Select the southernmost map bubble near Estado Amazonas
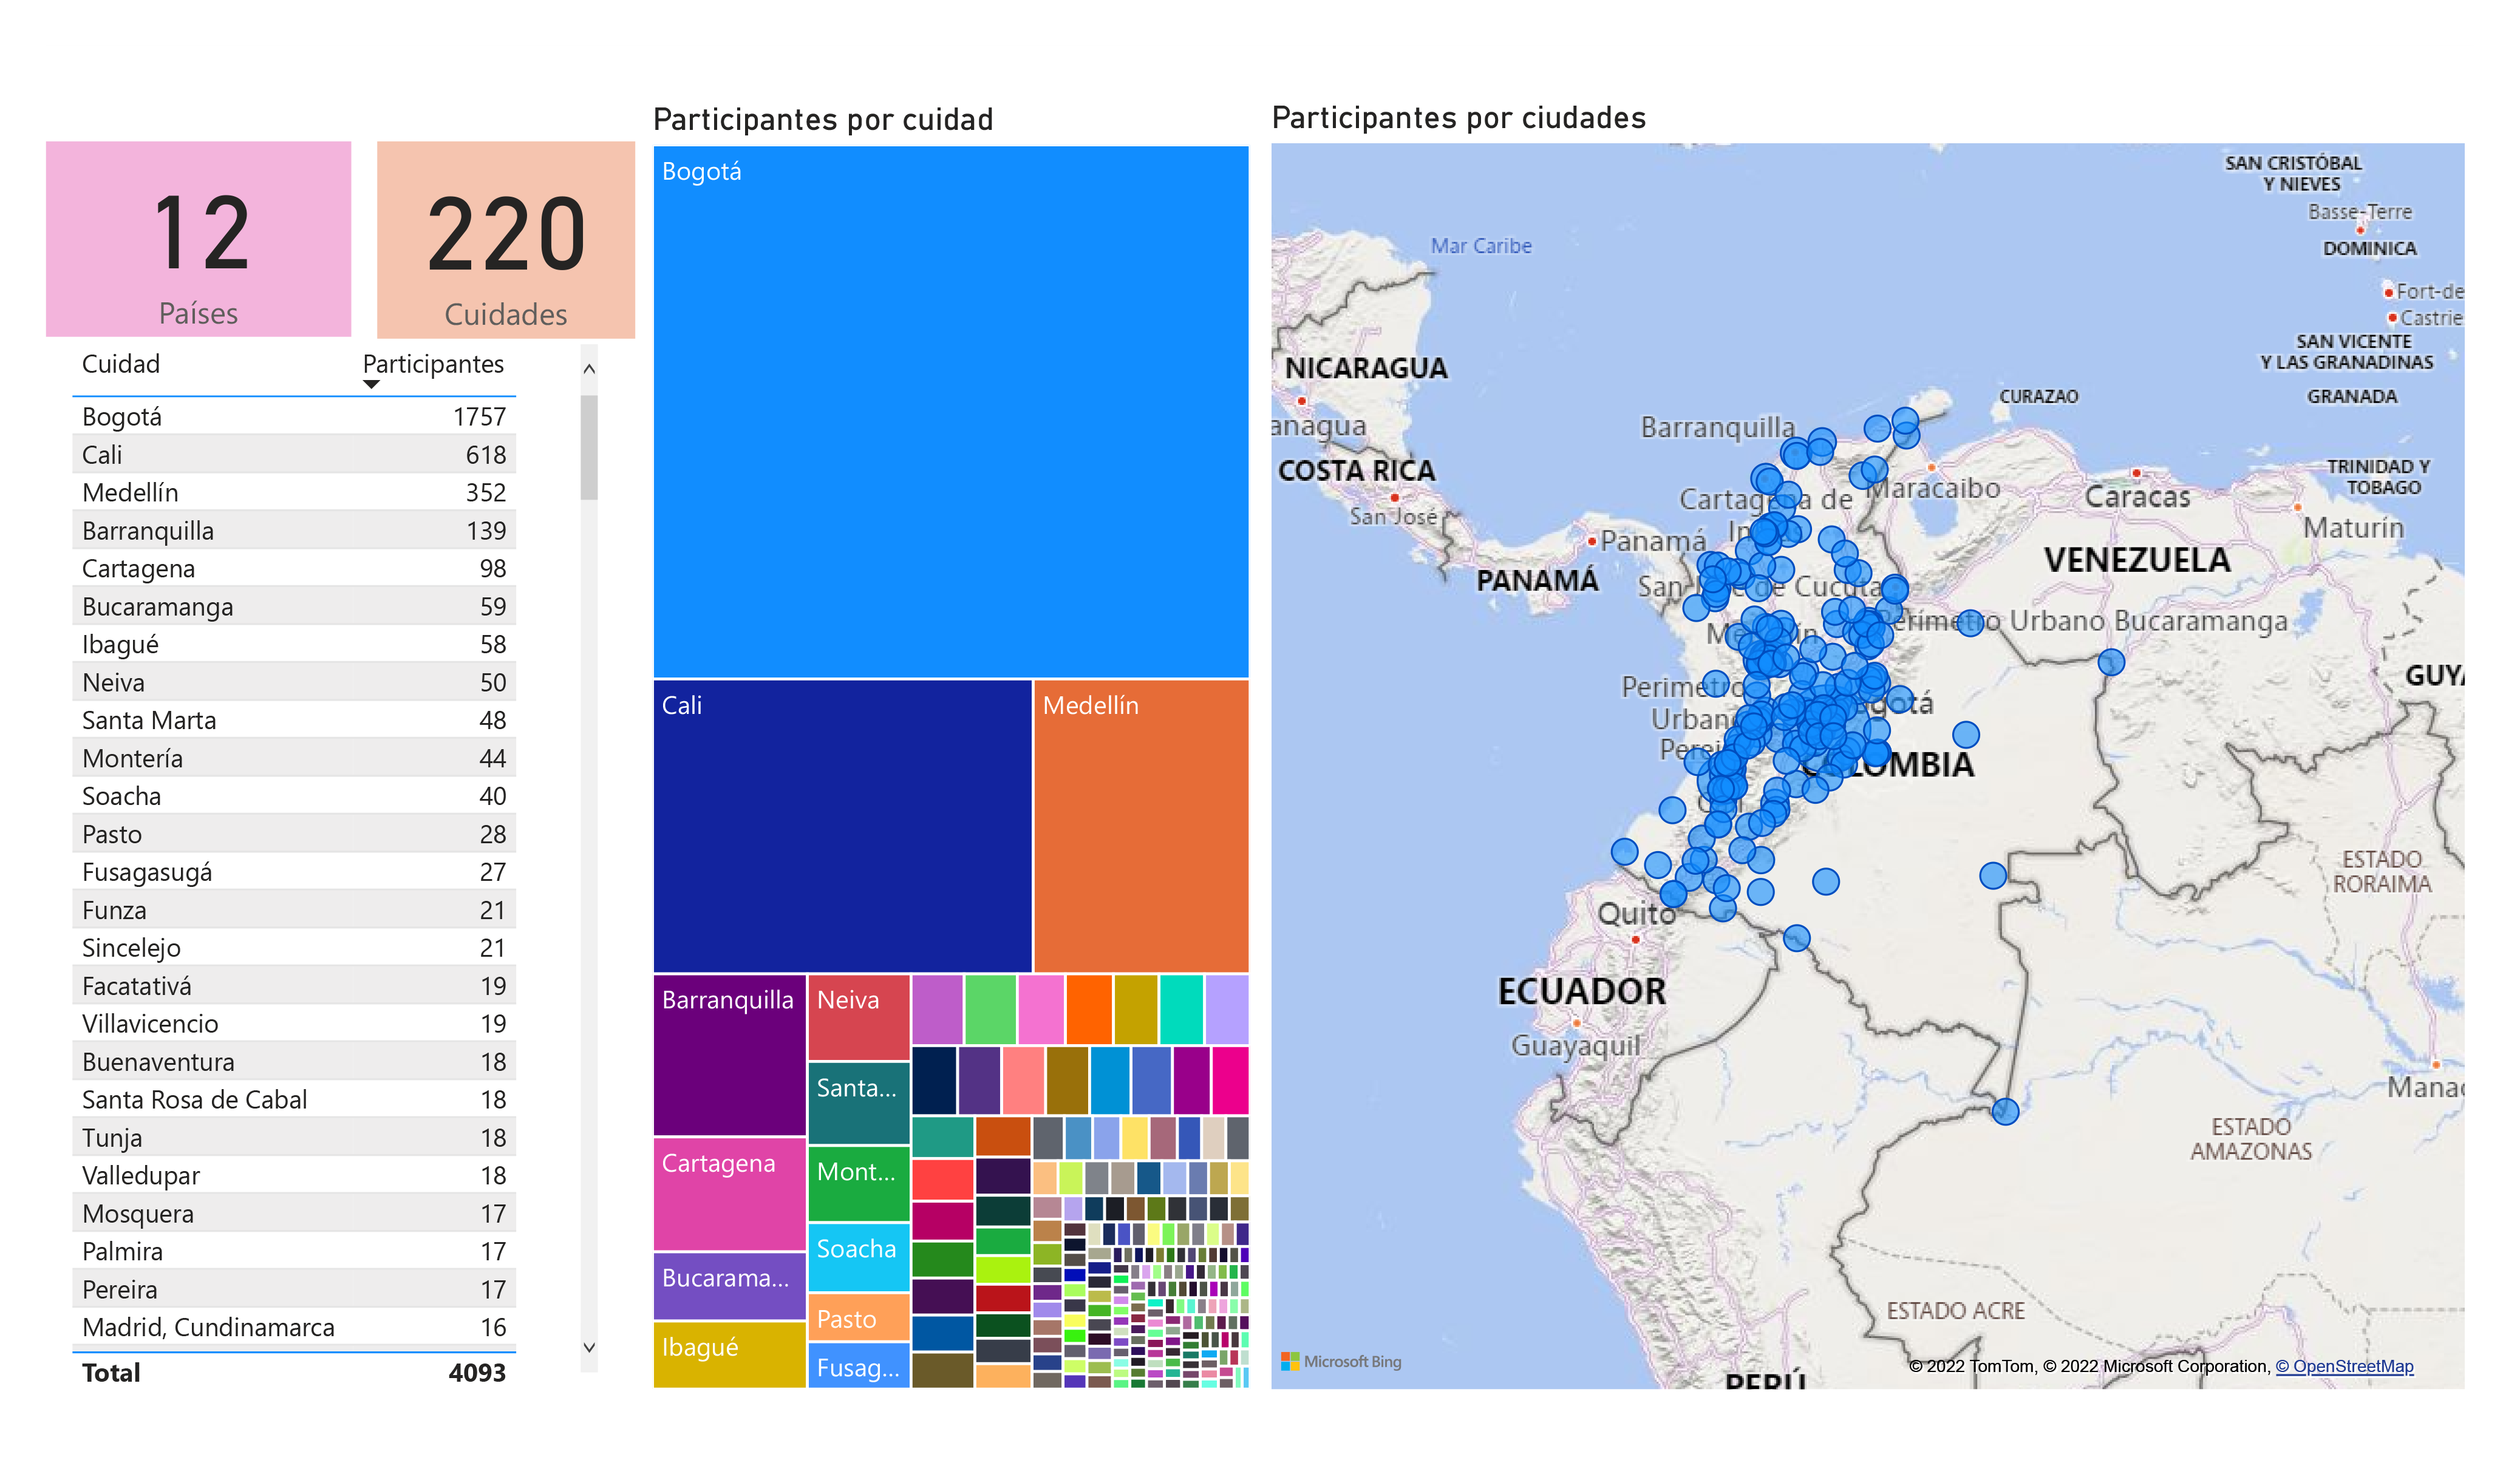The width and height of the screenshot is (2520, 1457). tap(2004, 1111)
